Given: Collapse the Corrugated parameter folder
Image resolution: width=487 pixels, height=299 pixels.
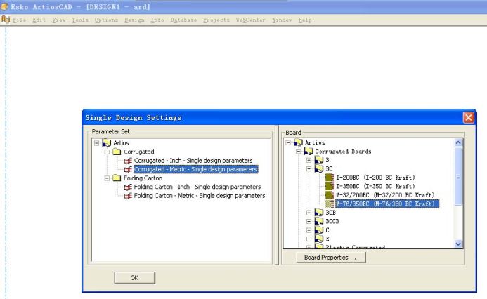Looking at the screenshot, I should [x=107, y=152].
